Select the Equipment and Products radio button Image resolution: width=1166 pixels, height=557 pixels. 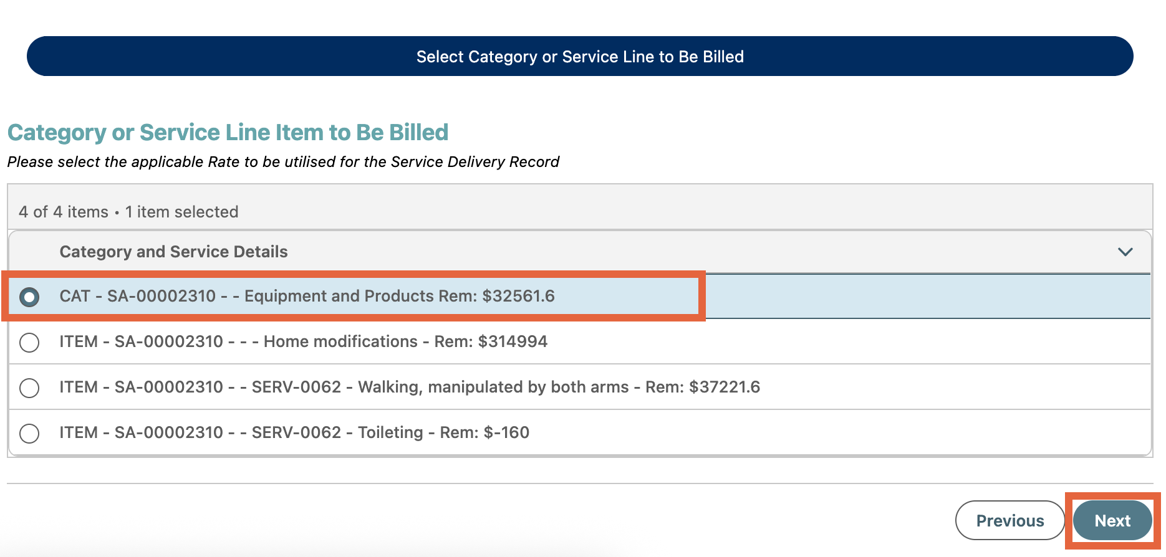(29, 297)
